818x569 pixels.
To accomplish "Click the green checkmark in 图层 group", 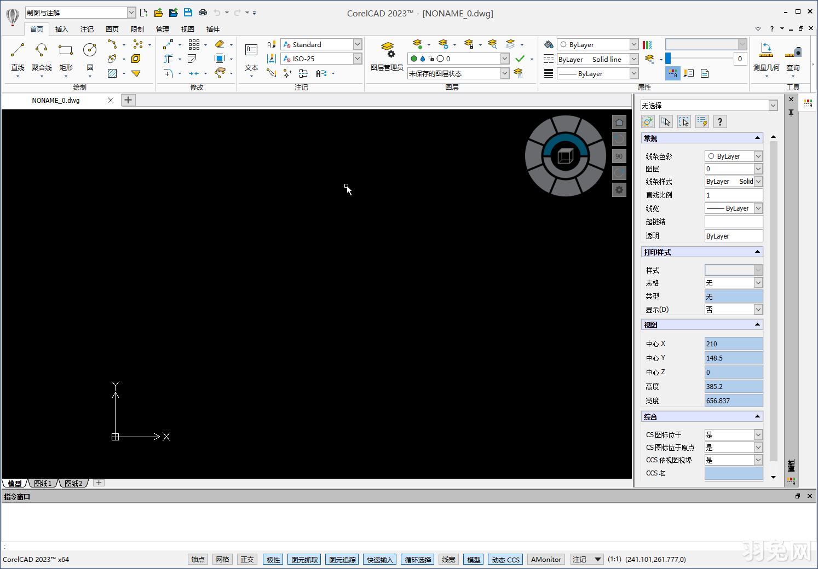I will click(520, 59).
